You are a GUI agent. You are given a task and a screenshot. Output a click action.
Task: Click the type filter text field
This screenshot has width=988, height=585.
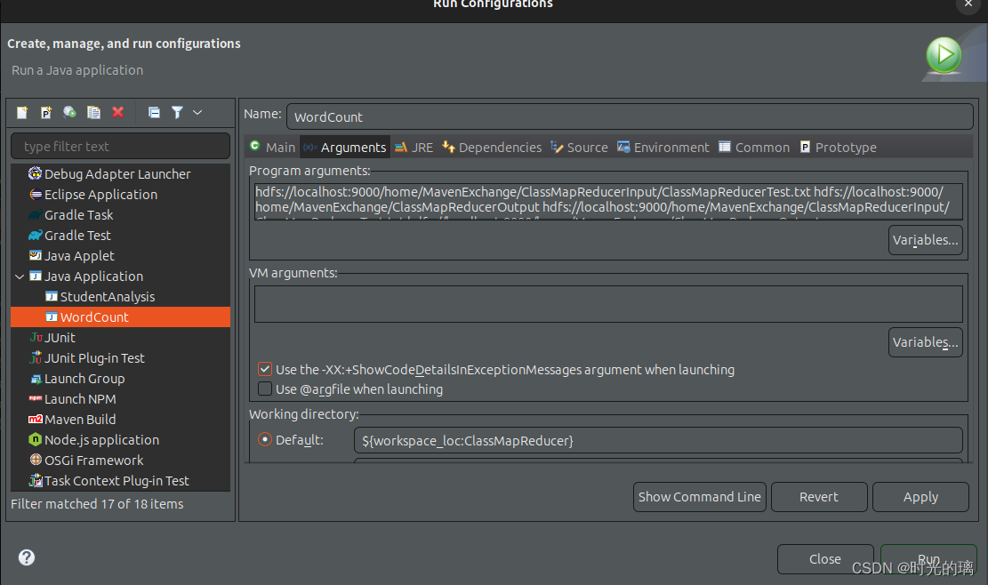[x=120, y=145]
